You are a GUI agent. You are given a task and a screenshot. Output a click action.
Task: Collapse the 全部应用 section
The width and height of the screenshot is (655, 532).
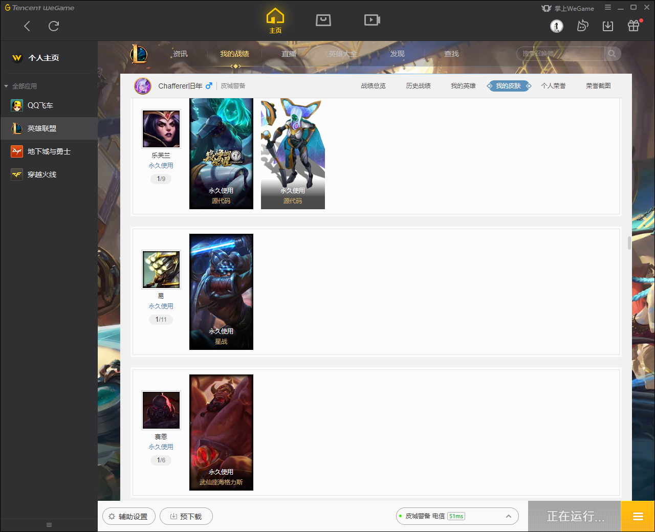(x=6, y=86)
